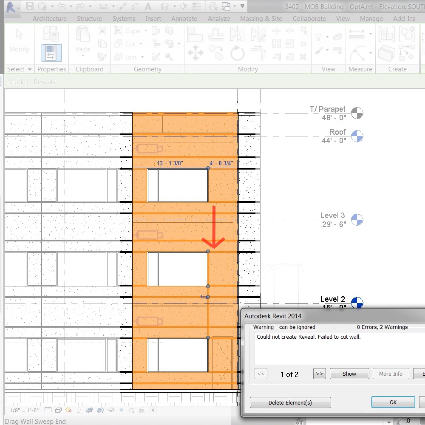
Task: Click the Level 3 elevation marker
Action: pos(357,220)
